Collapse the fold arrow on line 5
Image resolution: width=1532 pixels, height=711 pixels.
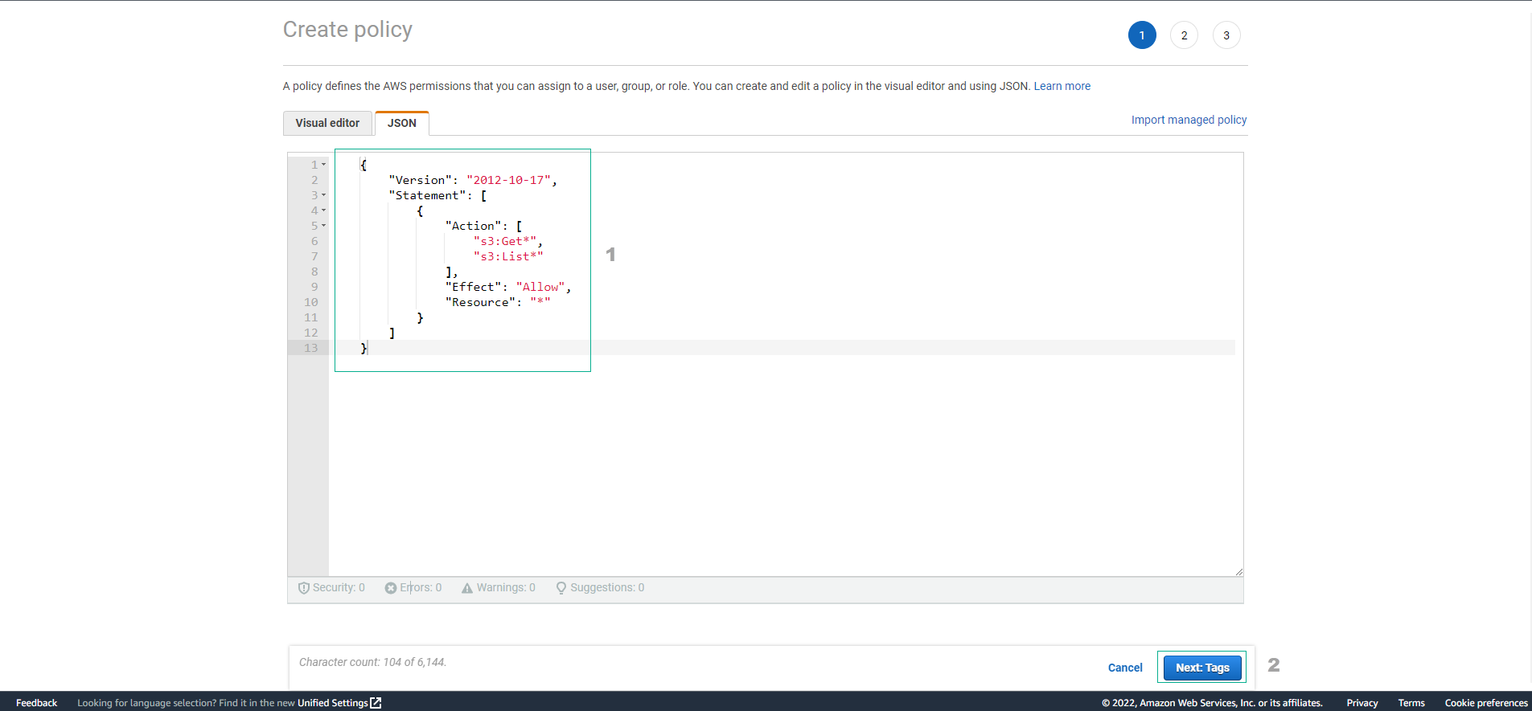324,226
